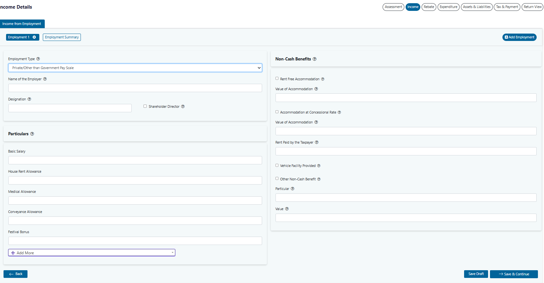
Task: Click the Save Draft button
Action: (x=476, y=274)
